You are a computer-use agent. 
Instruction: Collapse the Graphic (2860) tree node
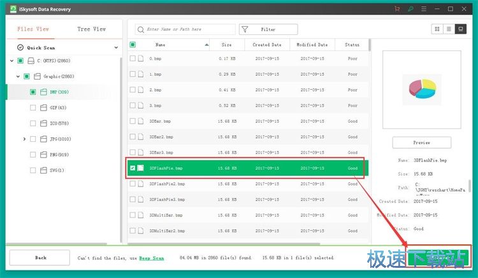tap(18, 76)
